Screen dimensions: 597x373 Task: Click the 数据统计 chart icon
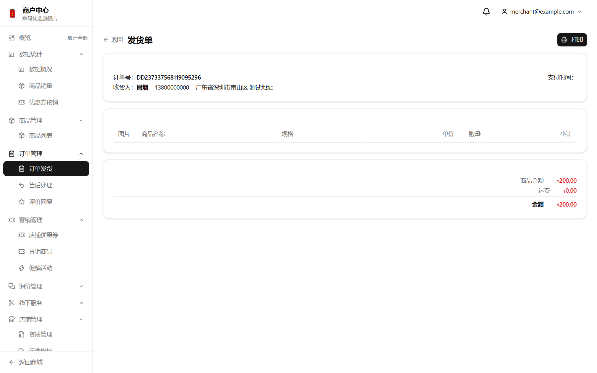pos(12,54)
